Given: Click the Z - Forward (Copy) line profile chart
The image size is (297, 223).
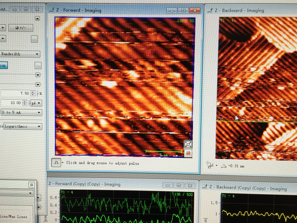Looking at the screenshot, I should [127, 206].
